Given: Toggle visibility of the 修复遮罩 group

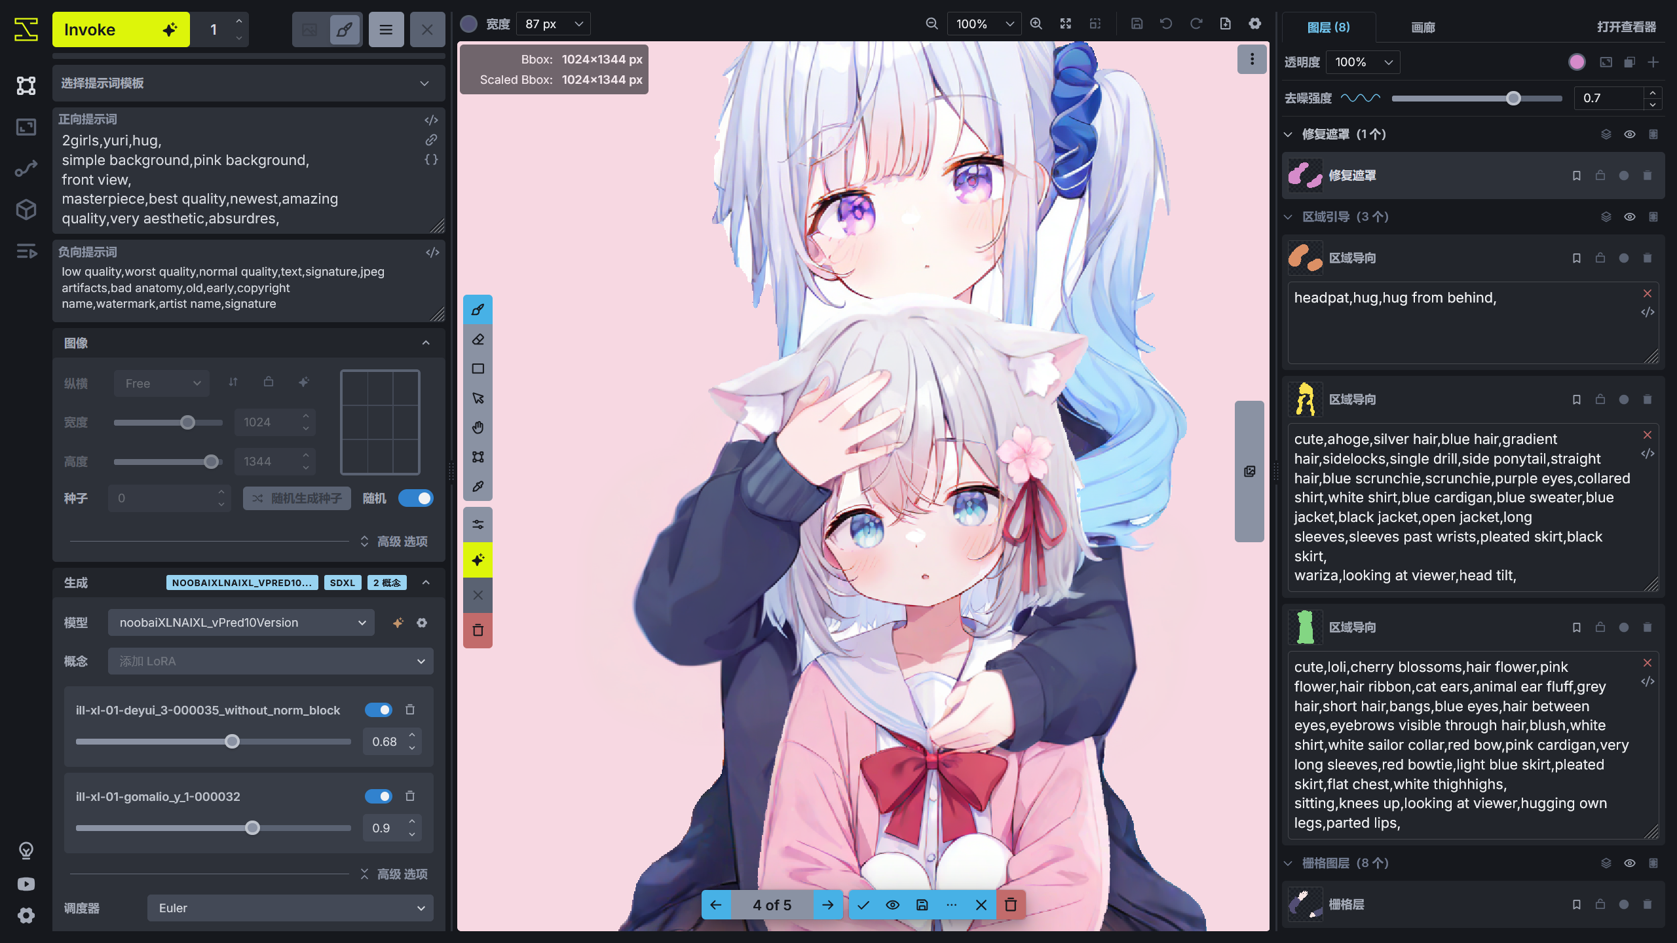Looking at the screenshot, I should 1629,134.
